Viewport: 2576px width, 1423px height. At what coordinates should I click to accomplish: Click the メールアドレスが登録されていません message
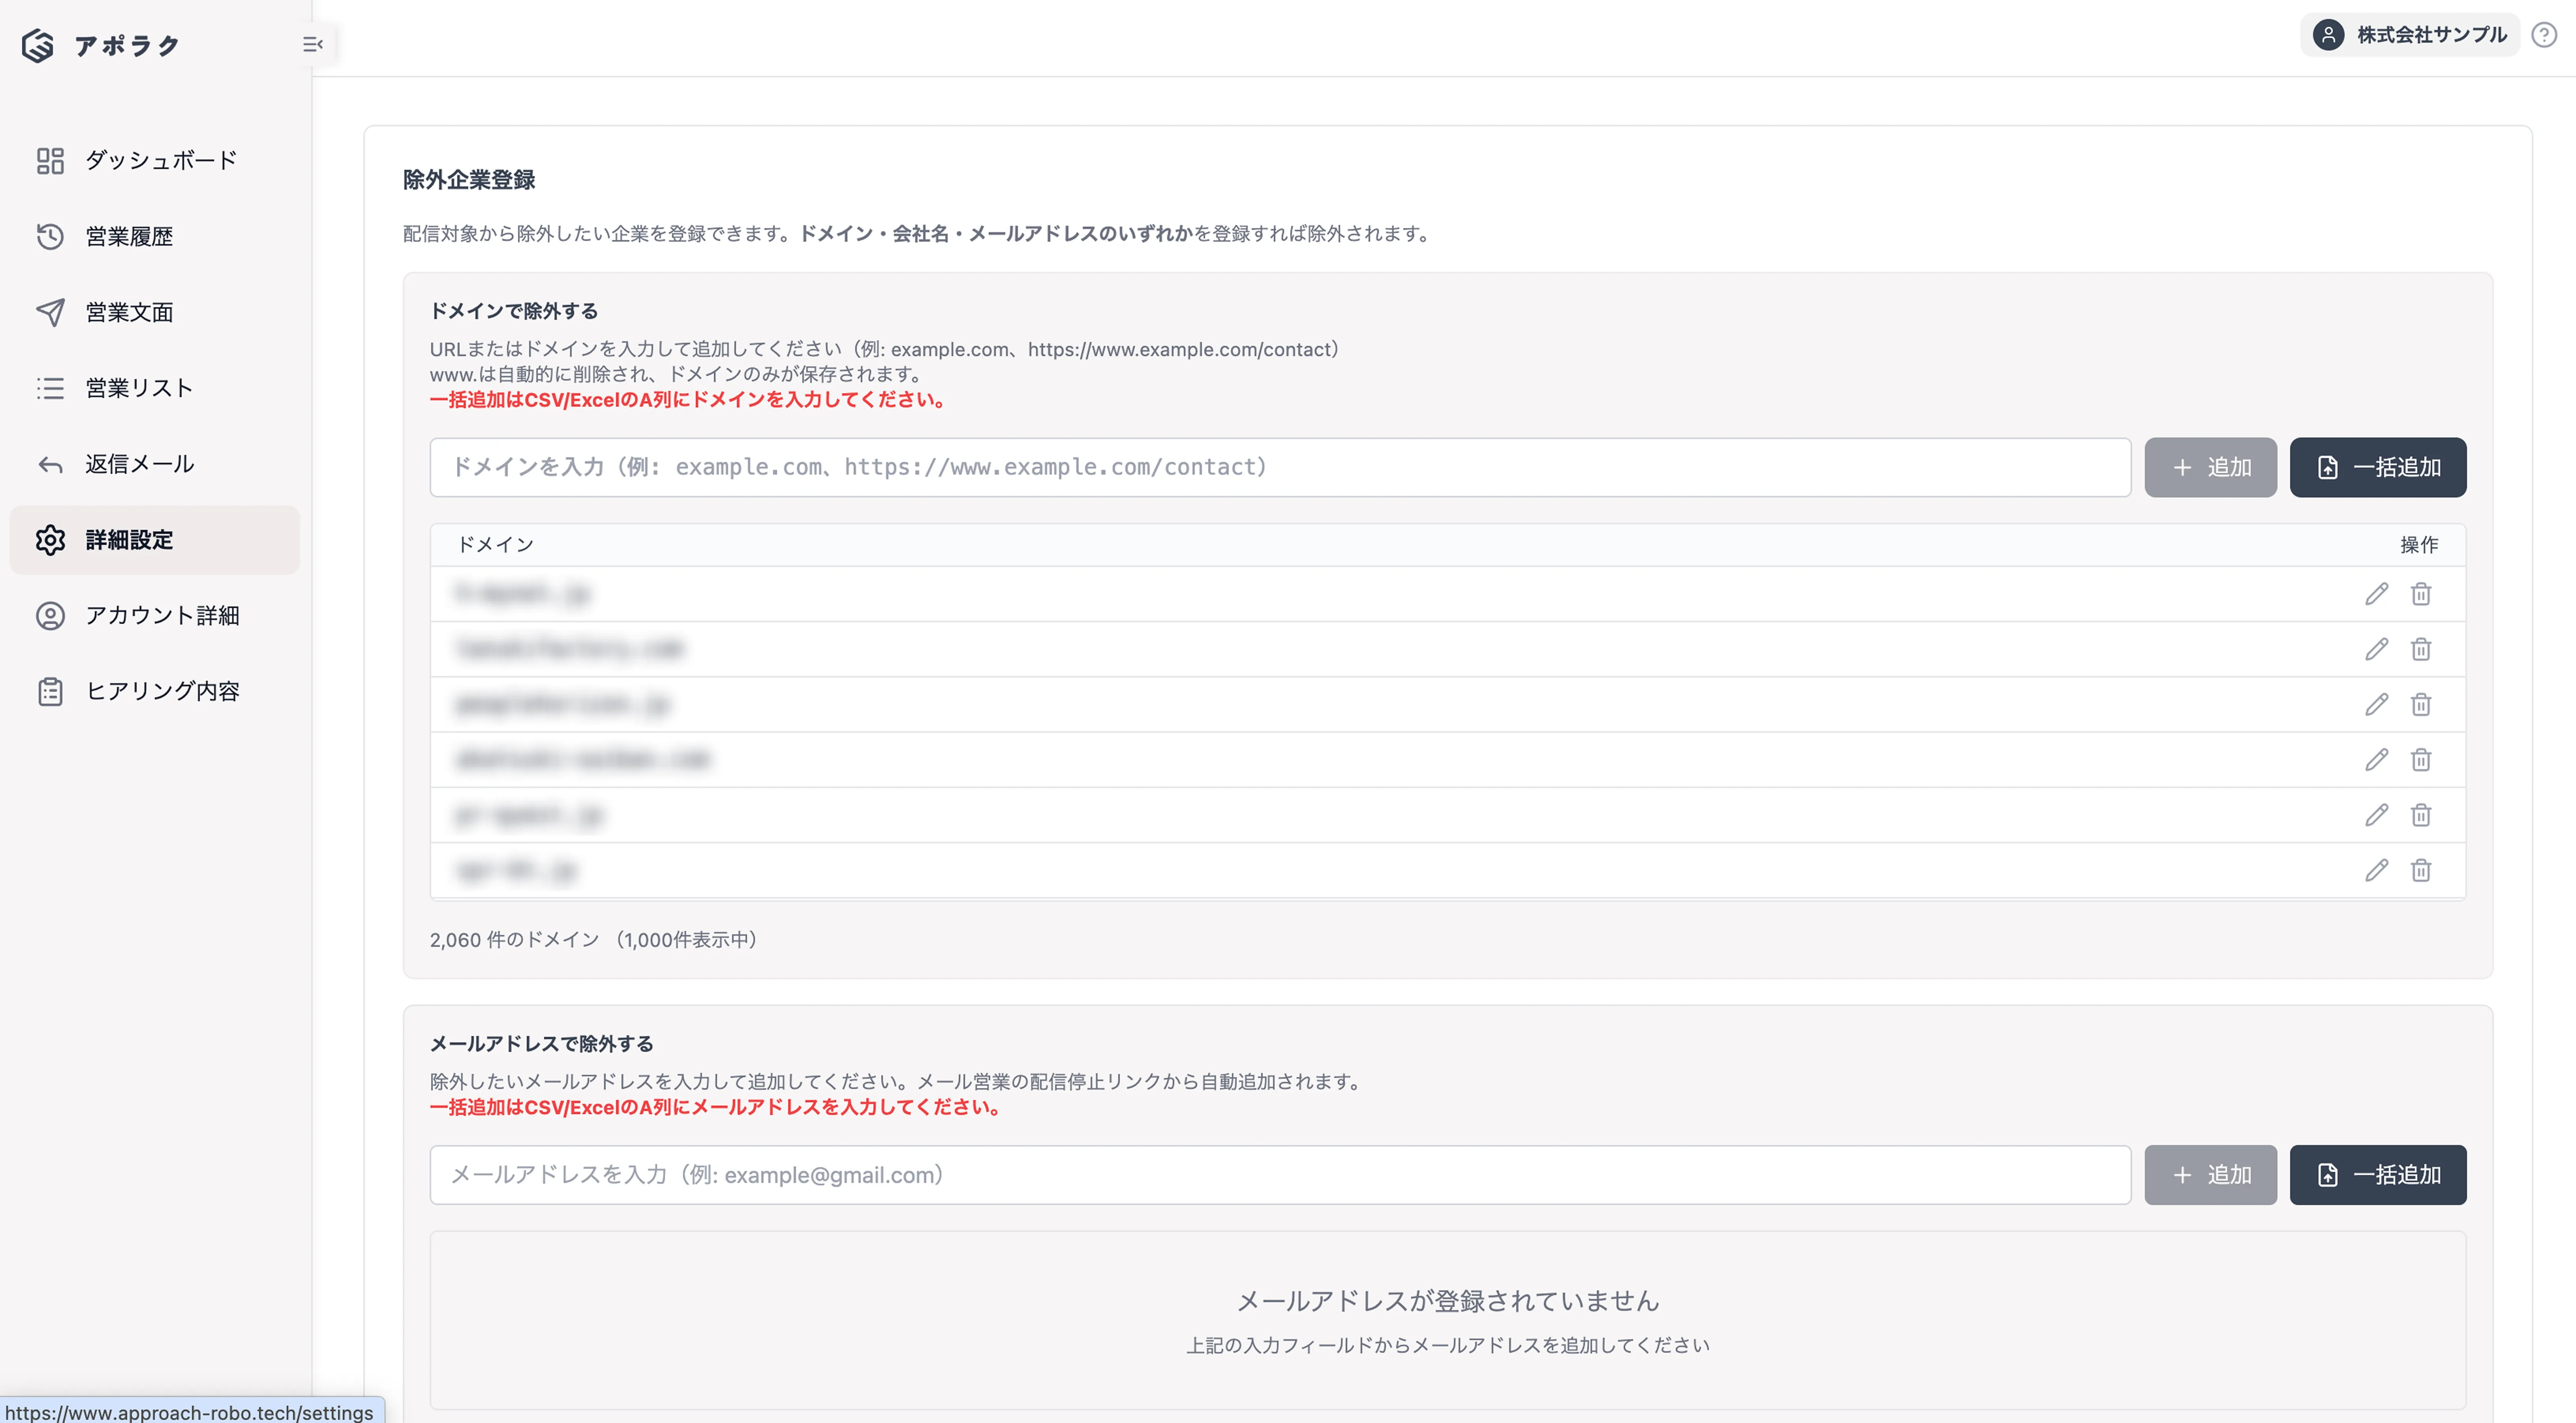pyautogui.click(x=1448, y=1301)
